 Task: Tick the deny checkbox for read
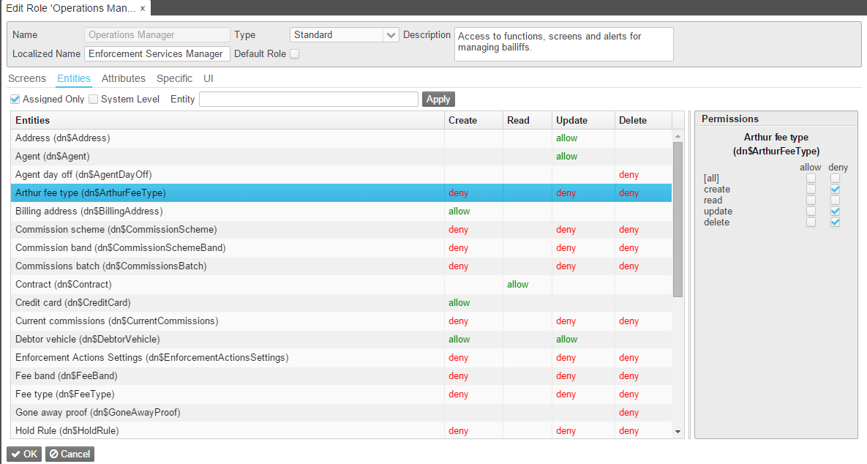pos(835,201)
